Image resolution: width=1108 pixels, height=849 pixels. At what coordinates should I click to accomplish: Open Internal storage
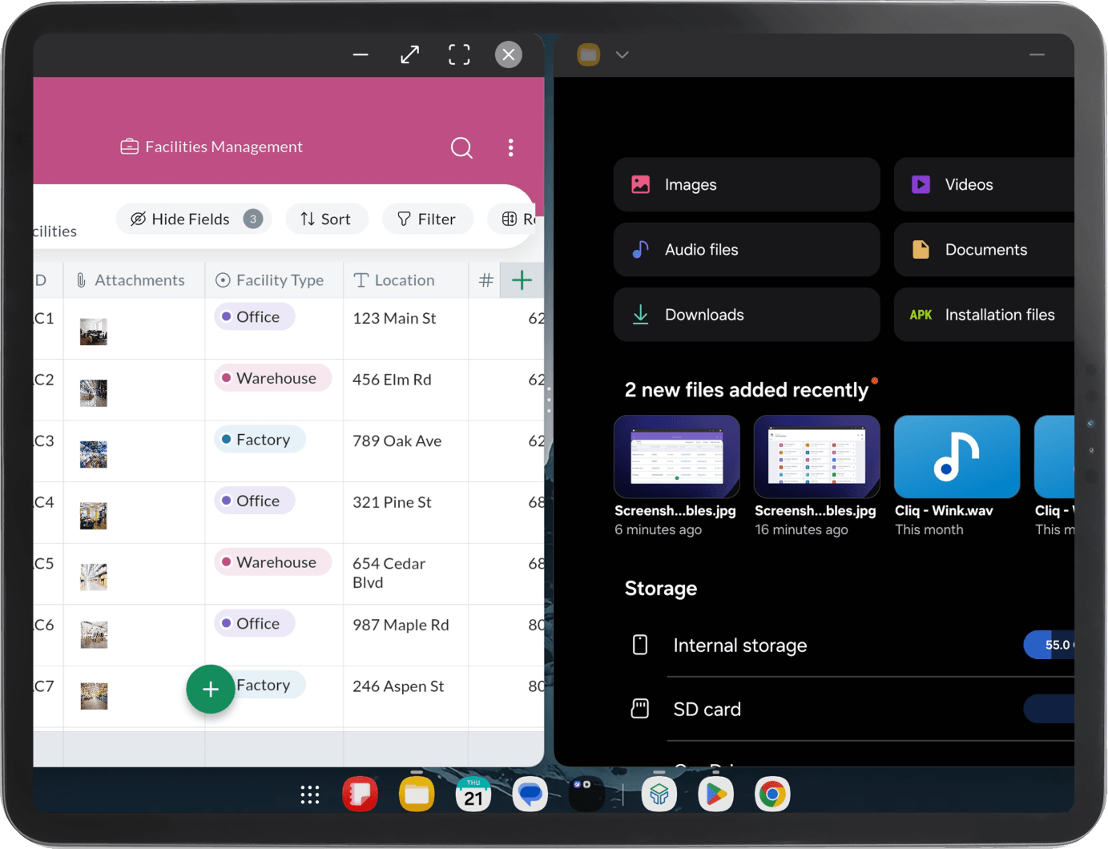pos(849,646)
